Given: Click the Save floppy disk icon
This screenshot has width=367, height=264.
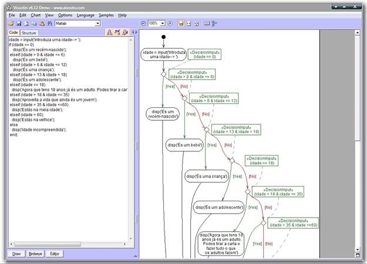Looking at the screenshot, I should (x=19, y=23).
